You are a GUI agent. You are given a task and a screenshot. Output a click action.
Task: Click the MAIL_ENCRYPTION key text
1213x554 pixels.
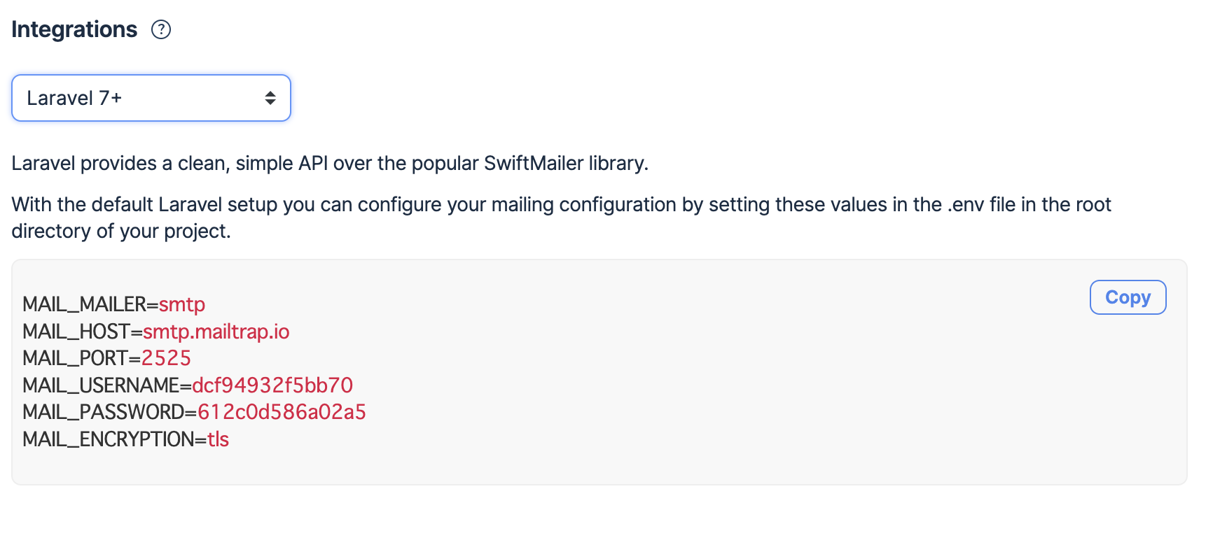(109, 439)
